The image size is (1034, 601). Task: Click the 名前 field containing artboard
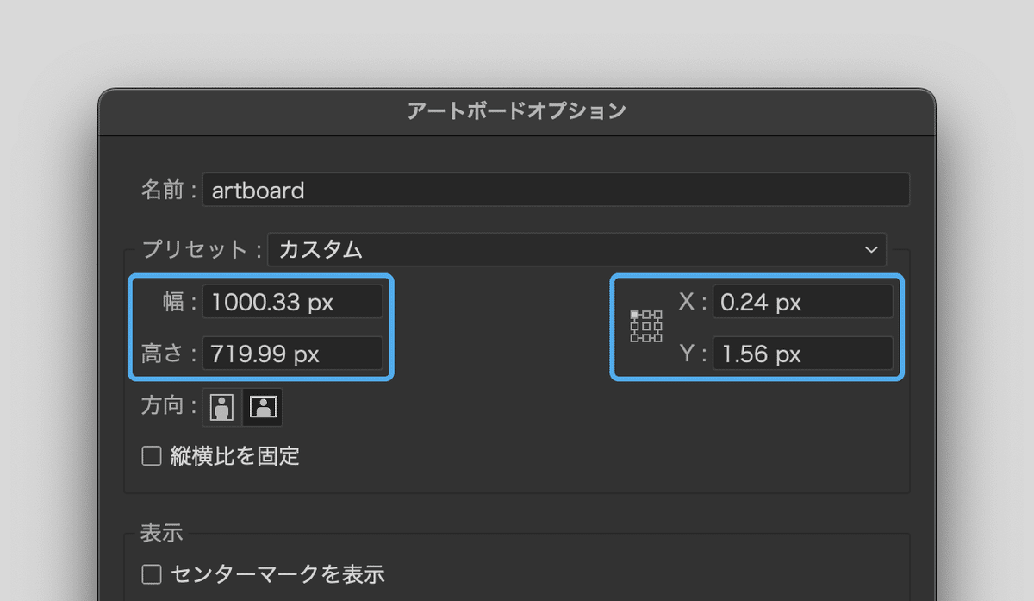coord(556,190)
